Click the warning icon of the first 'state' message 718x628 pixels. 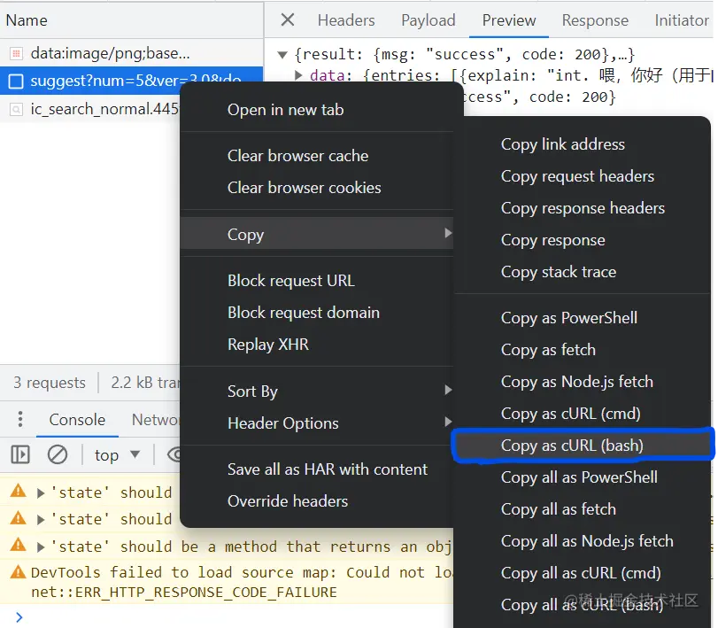(18, 491)
